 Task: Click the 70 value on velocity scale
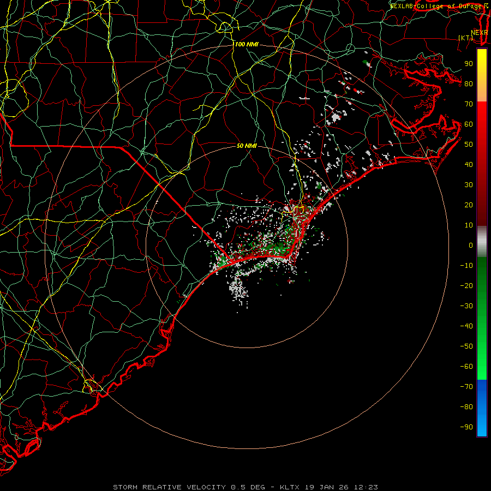(469, 104)
